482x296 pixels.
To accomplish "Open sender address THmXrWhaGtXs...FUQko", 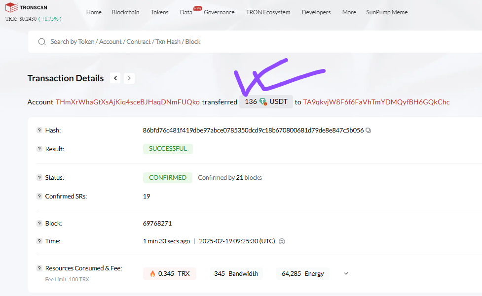I will point(128,102).
